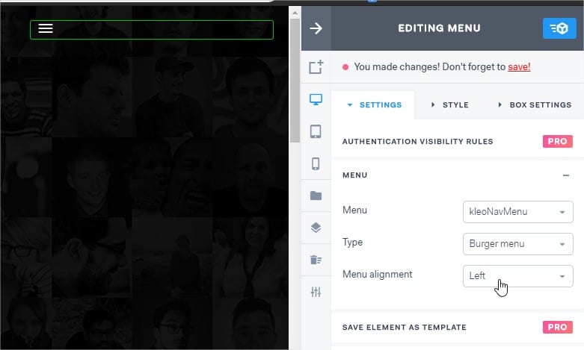Viewport: 584px width, 350px height.
Task: Click the Menu alignment label
Action: click(x=377, y=275)
